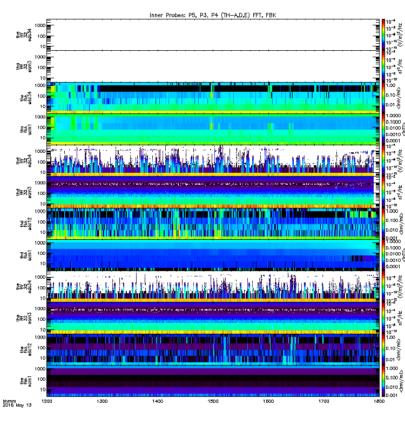
Task: Click the '1200' time axis label
Action: [x=47, y=401]
